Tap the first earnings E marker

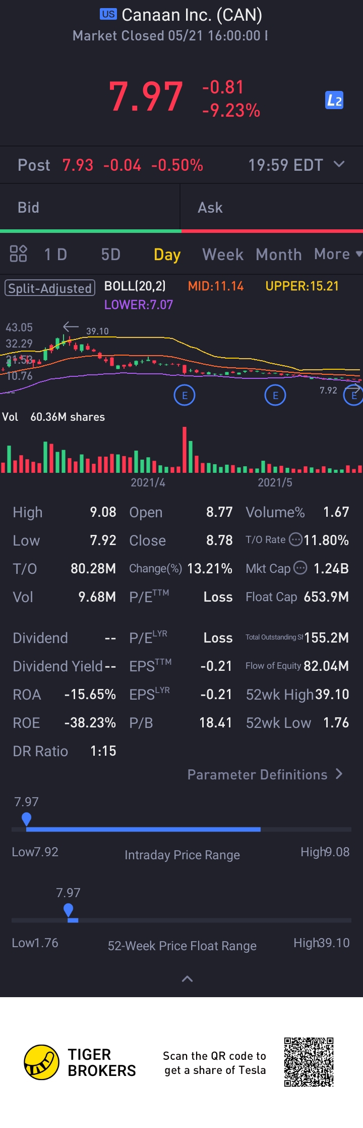[x=185, y=395]
